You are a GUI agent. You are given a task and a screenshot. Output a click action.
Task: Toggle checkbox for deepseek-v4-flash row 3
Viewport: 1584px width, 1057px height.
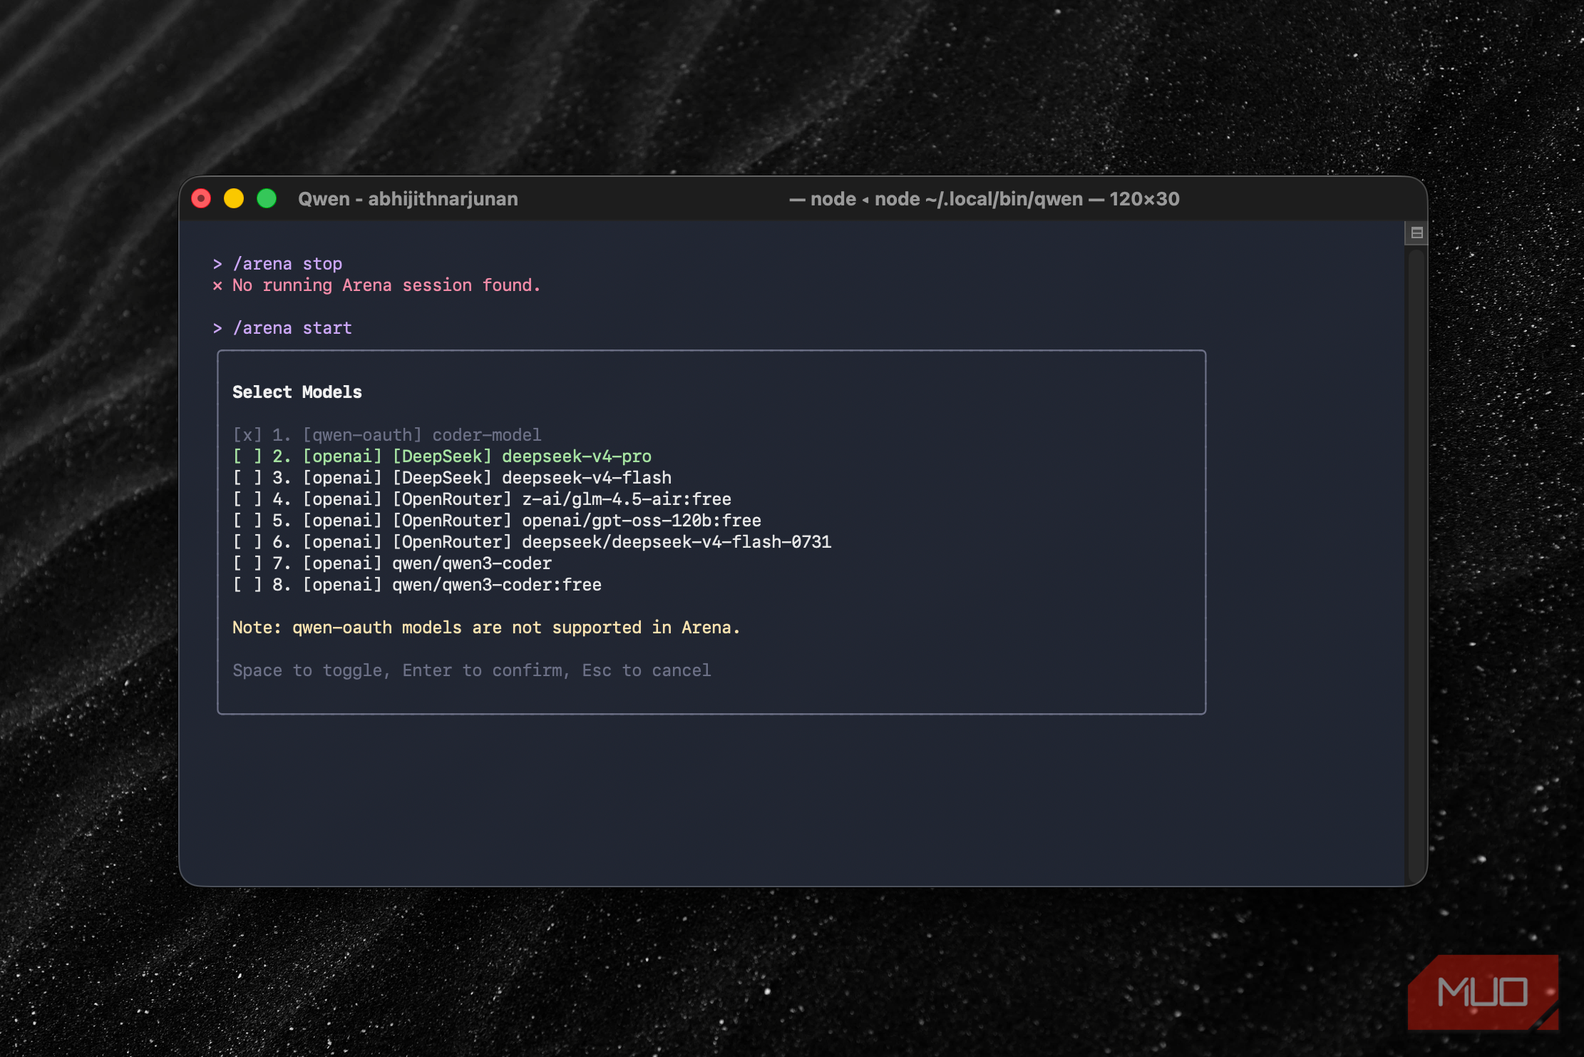point(247,478)
